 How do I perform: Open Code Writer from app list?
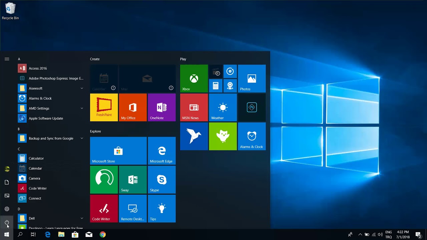[x=51, y=188]
